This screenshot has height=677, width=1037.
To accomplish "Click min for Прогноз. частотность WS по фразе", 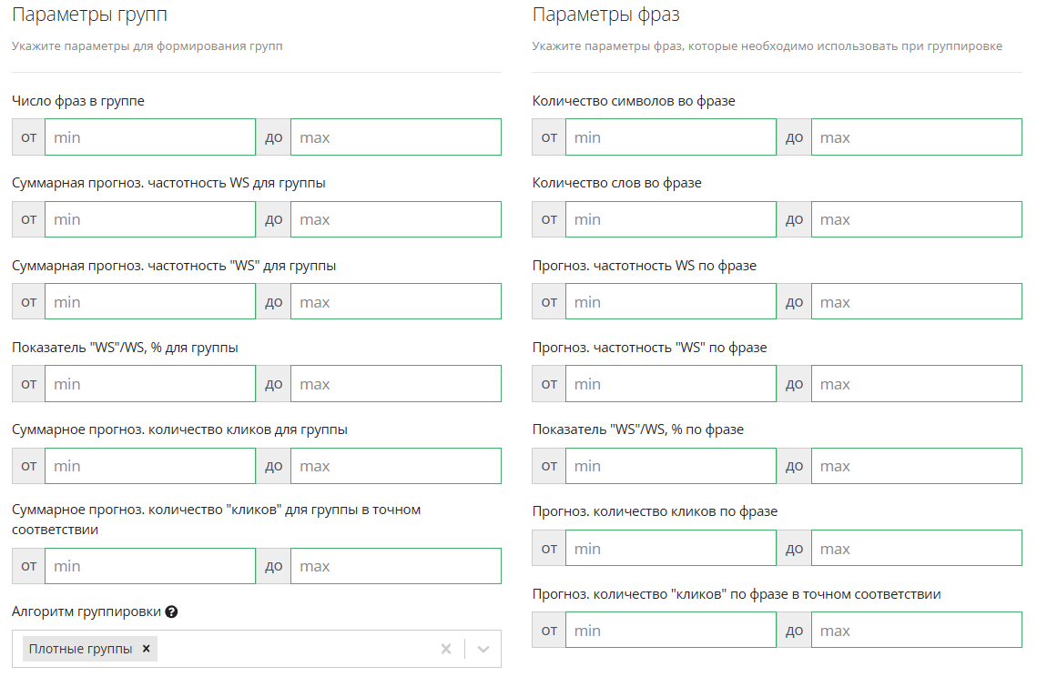I will tap(670, 302).
